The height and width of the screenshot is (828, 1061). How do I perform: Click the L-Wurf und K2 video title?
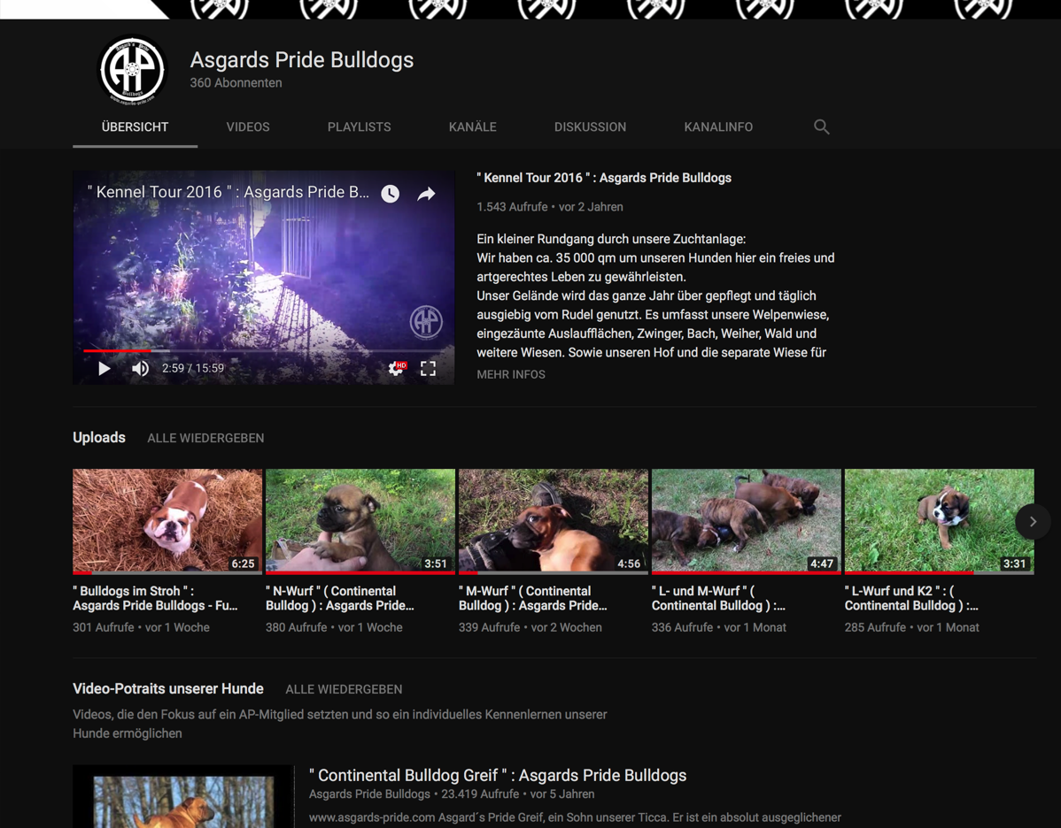coord(910,598)
